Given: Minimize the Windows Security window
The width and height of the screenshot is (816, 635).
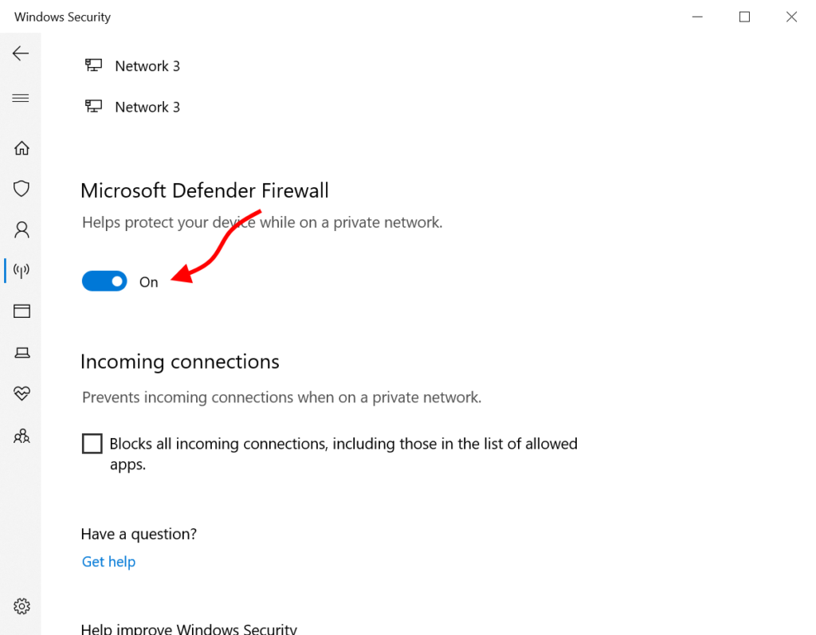Looking at the screenshot, I should click(697, 17).
